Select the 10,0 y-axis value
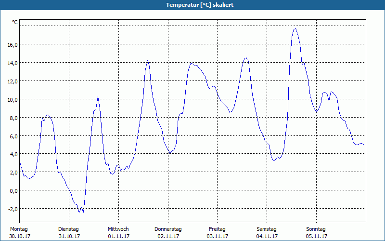The width and height of the screenshot is (385, 241). [x=13, y=99]
